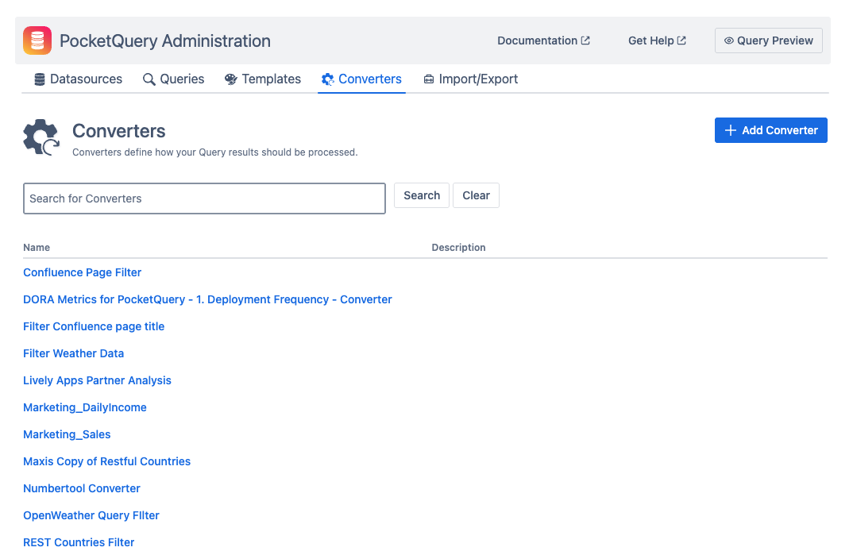Select the Templates shapes icon

click(x=230, y=79)
